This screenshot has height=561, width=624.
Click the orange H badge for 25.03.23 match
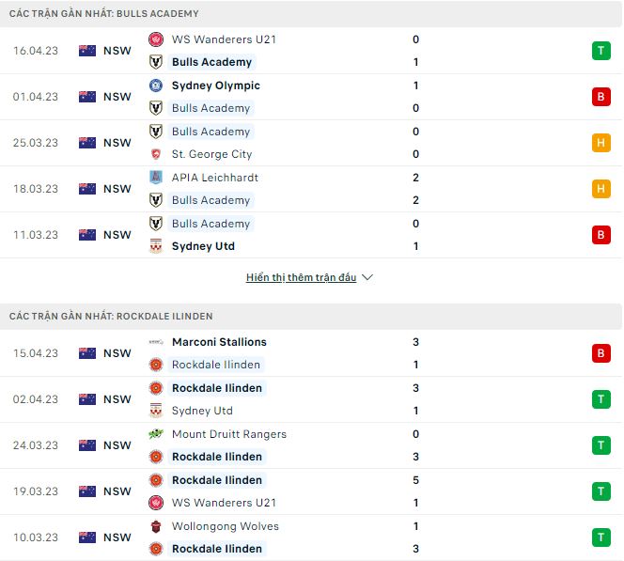(x=601, y=143)
